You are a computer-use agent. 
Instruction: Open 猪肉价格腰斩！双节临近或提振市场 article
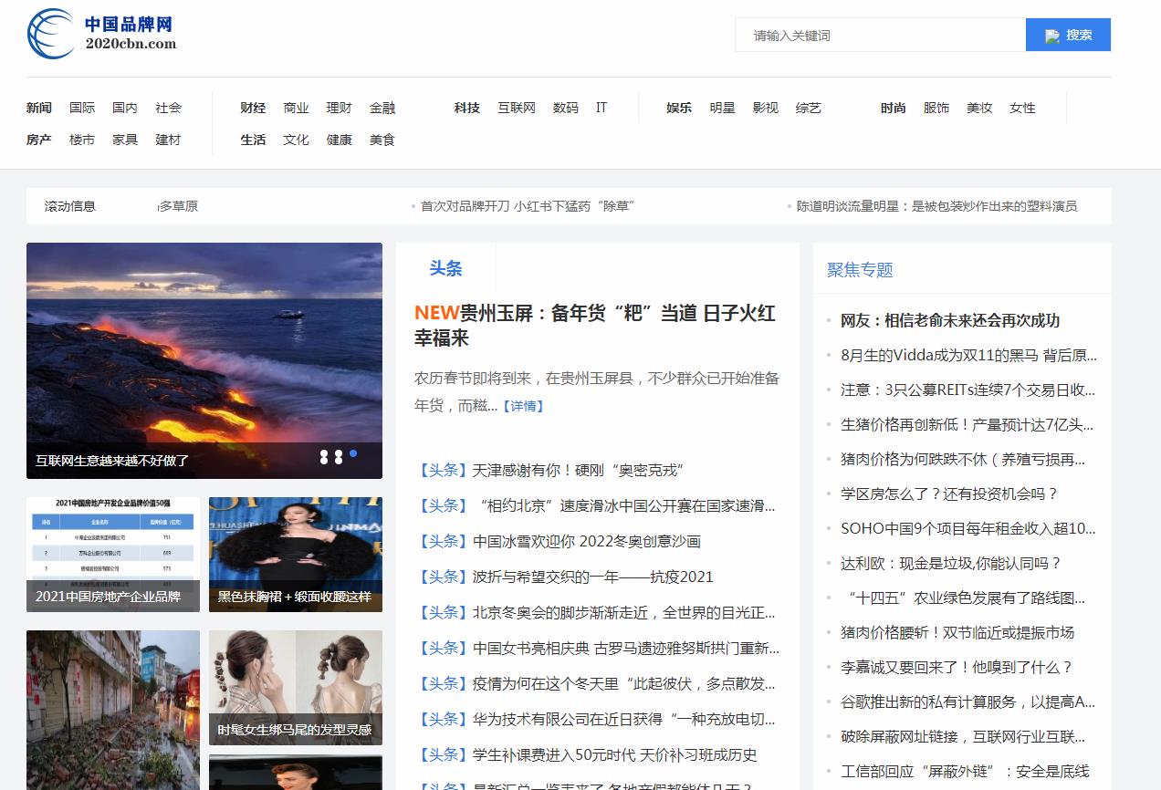(x=957, y=632)
